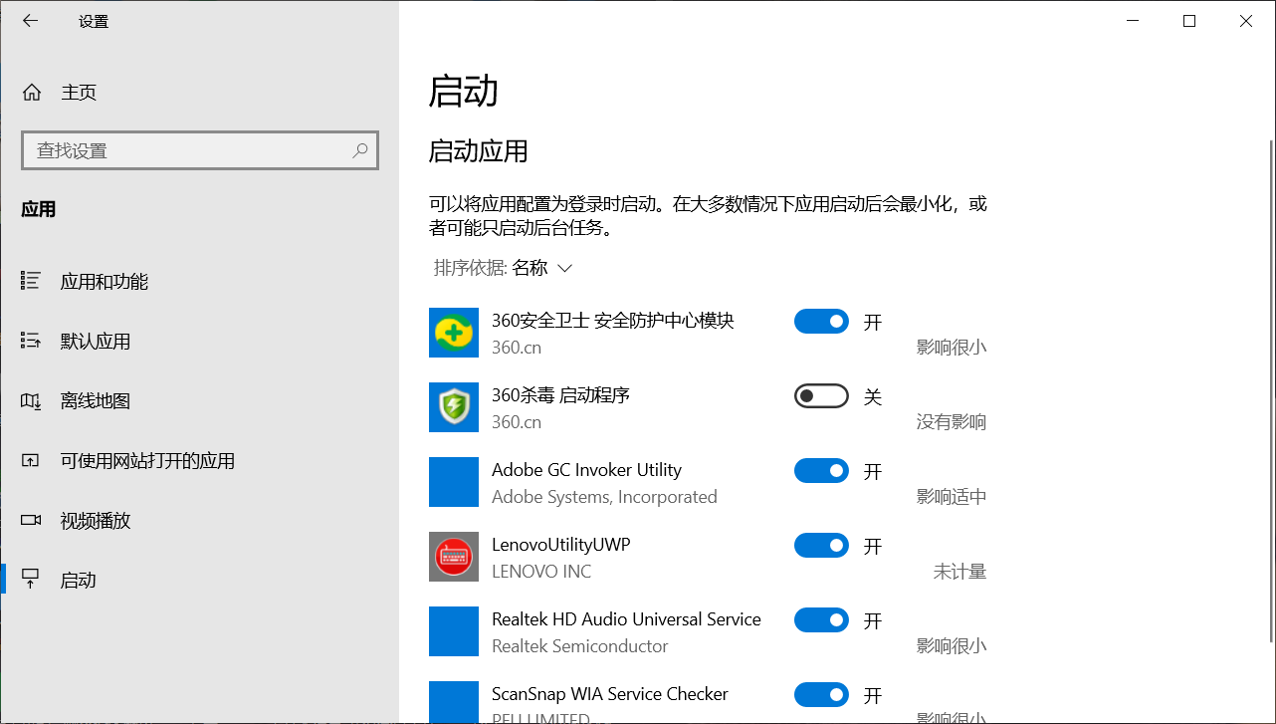
Task: Click the 未计量 impact label
Action: [x=959, y=572]
